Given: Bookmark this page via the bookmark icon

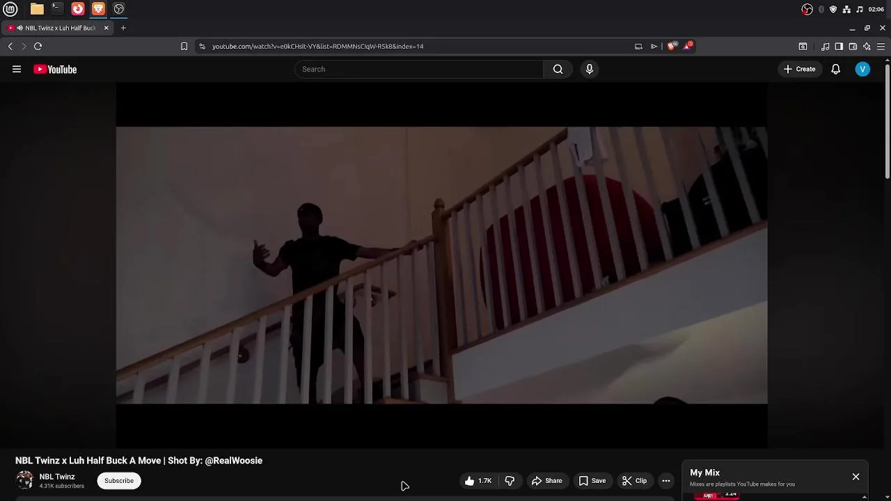Looking at the screenshot, I should [184, 46].
